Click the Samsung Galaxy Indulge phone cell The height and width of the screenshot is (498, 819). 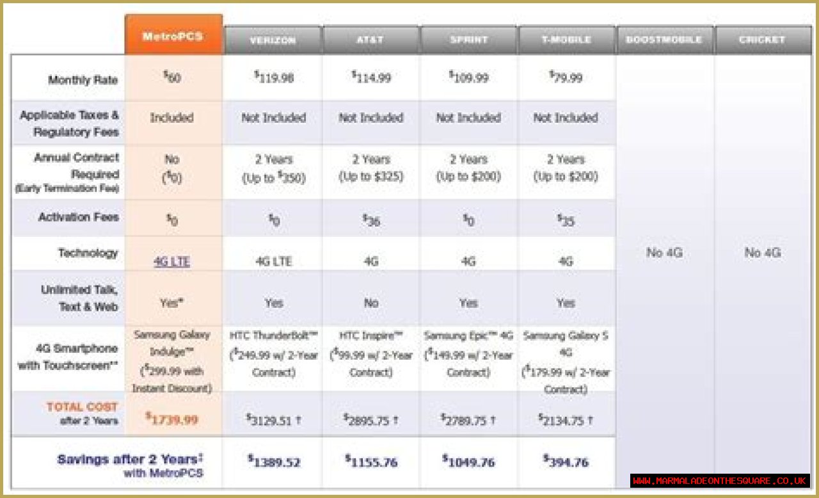172,362
